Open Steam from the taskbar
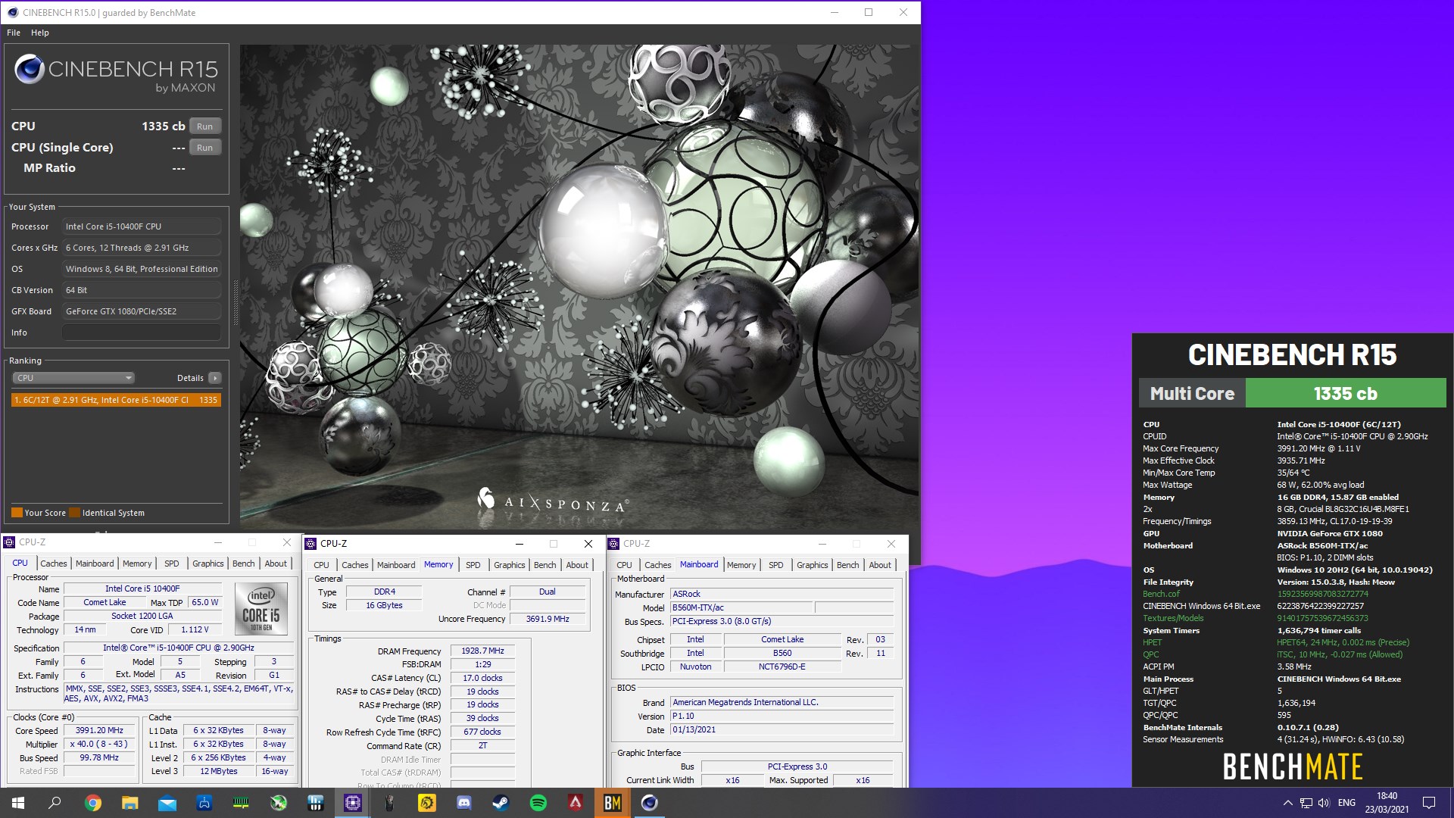Viewport: 1454px width, 818px height. pos(501,803)
